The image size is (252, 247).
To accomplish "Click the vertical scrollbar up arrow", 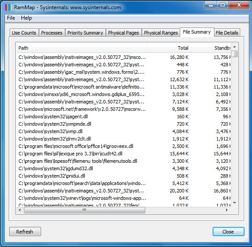I will click(235, 47).
